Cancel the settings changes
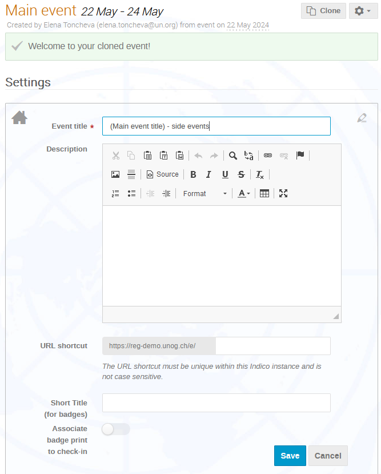 (x=328, y=456)
